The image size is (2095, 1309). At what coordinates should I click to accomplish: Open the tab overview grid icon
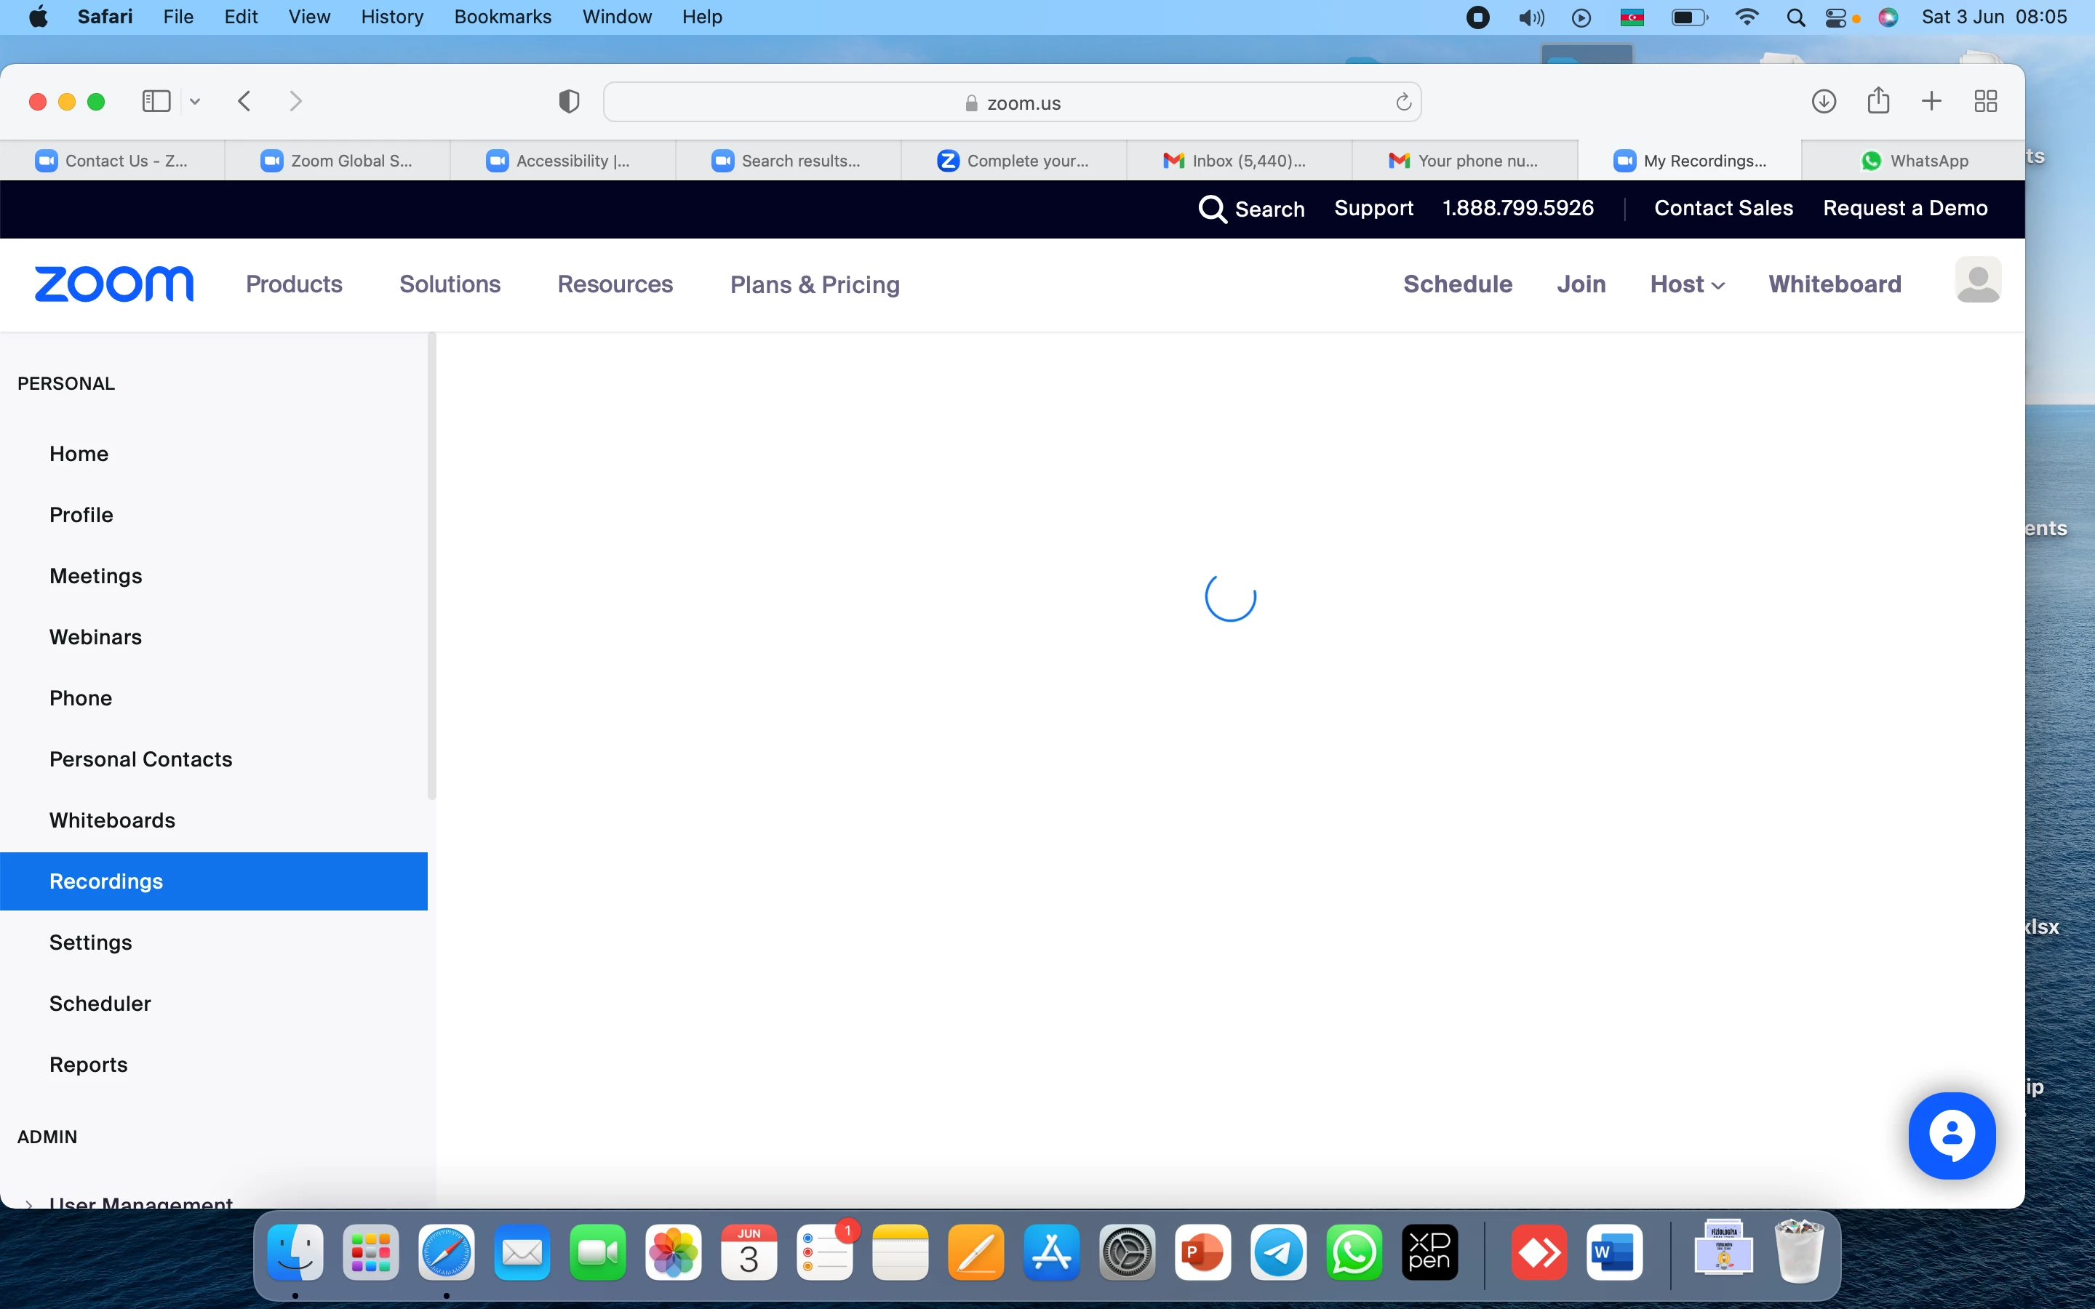pyautogui.click(x=1985, y=101)
